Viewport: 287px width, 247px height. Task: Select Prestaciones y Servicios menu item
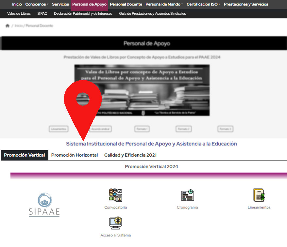pos(246,4)
